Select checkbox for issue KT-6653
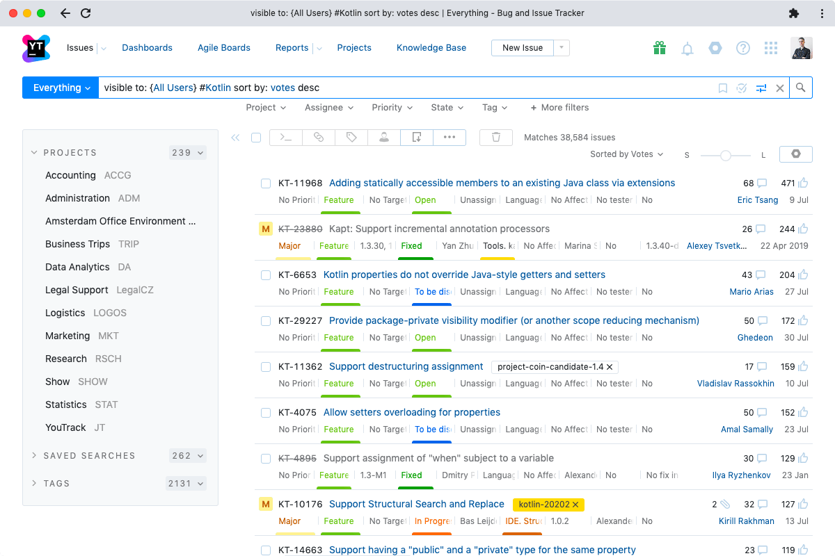The width and height of the screenshot is (835, 556). pos(266,275)
